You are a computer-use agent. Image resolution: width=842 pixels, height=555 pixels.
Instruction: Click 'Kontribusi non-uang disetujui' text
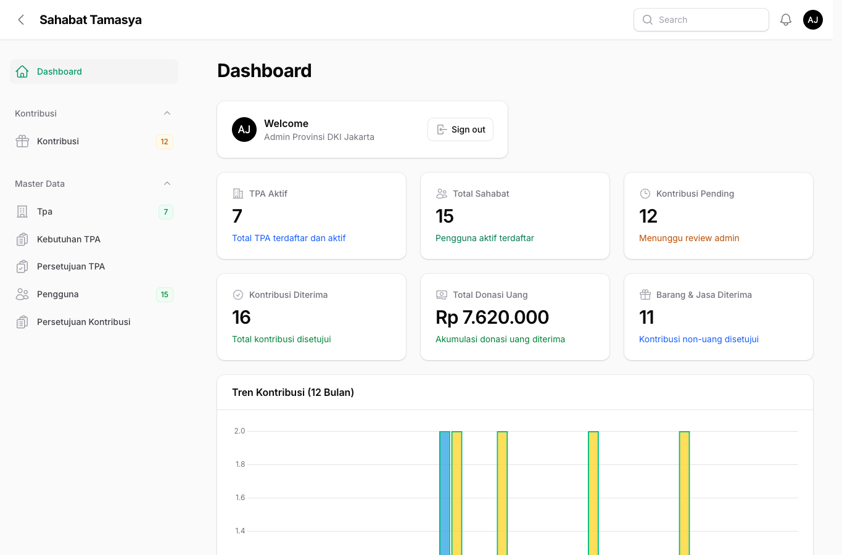pos(699,339)
